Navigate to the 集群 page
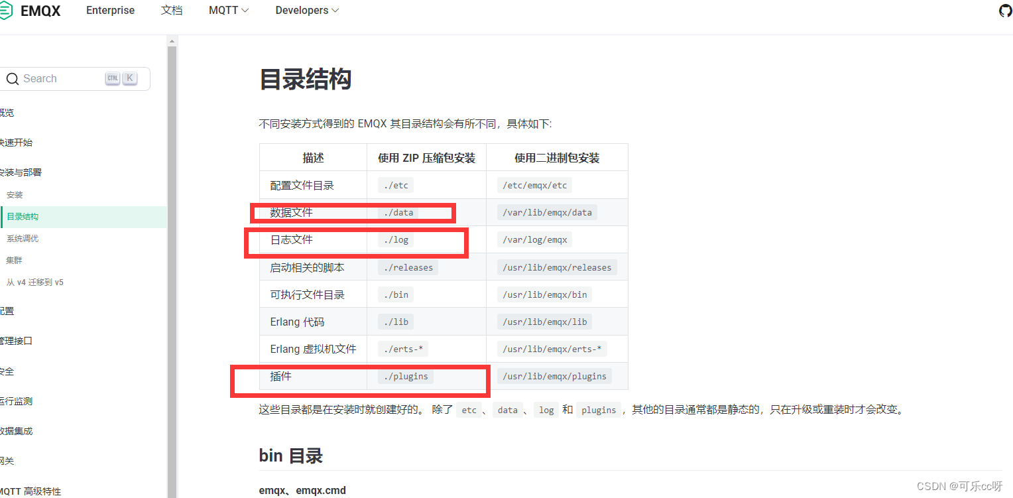The height and width of the screenshot is (498, 1013). (x=14, y=260)
